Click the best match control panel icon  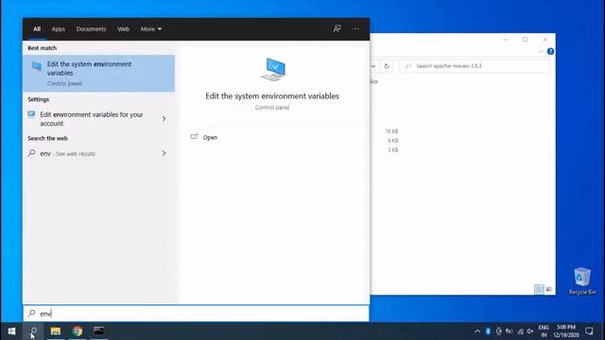[x=37, y=67]
